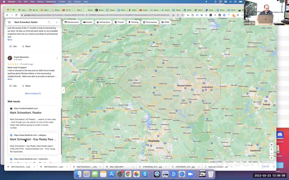Click the Street View pegman icon
The image size is (289, 180).
pyautogui.click(x=271, y=158)
